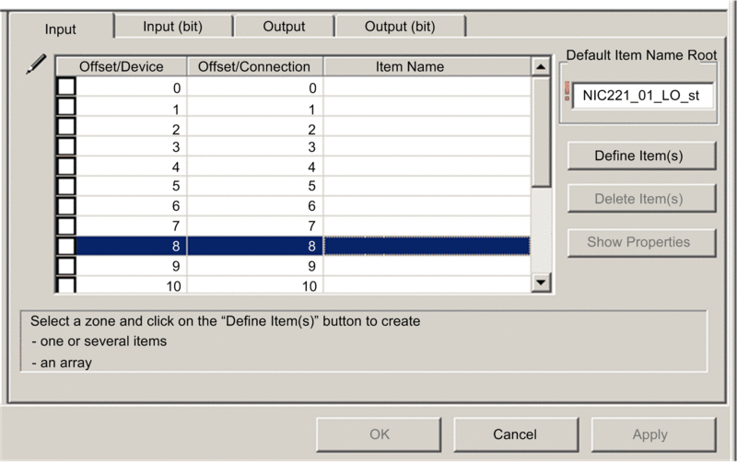Click the Offset/Device column header
The image size is (737, 462).
(122, 66)
